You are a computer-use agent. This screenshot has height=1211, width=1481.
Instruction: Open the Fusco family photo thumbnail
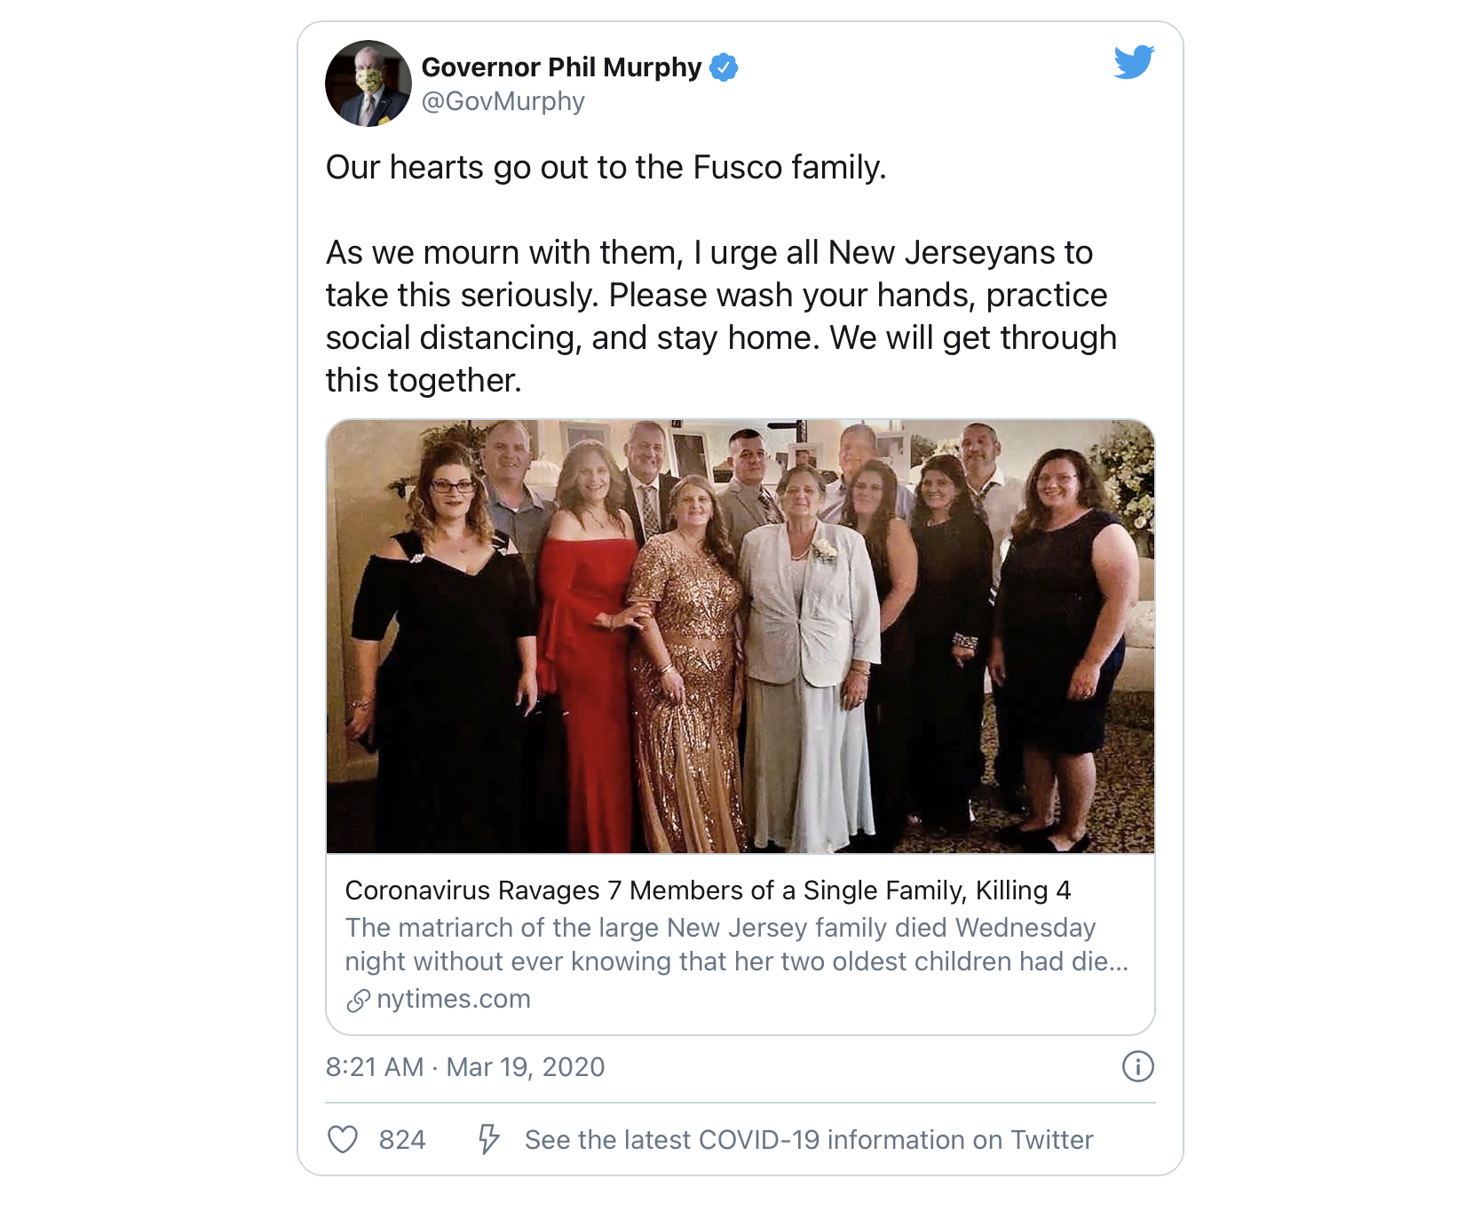pos(740,637)
